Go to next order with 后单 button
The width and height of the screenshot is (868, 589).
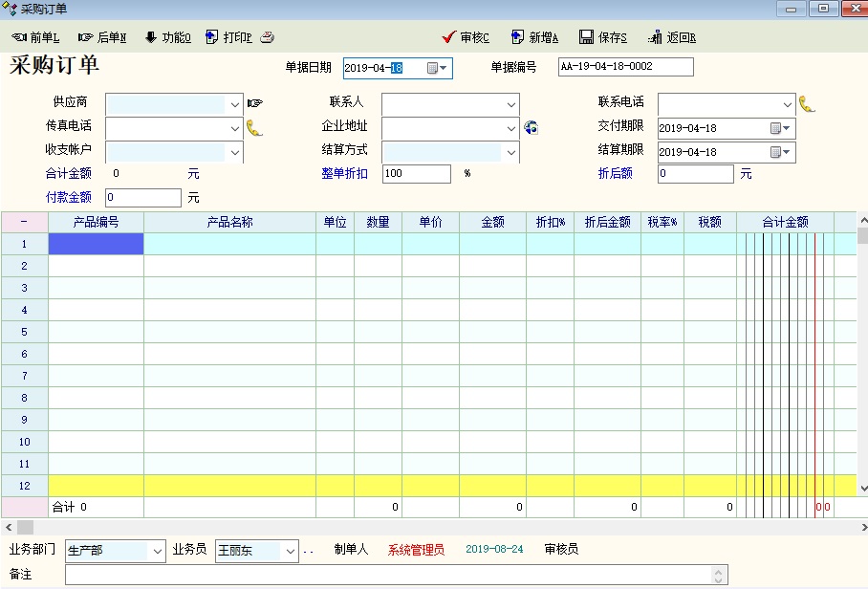[x=102, y=37]
